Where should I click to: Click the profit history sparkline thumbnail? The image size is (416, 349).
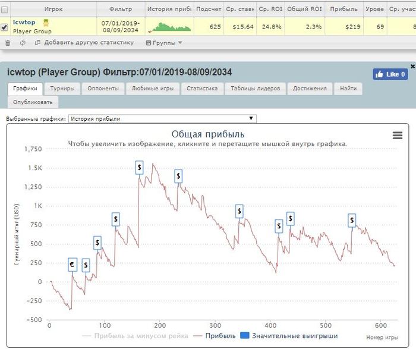coord(169,27)
